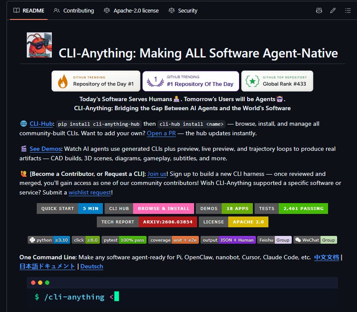Viewport: 357px width, 312px height.
Task: Open the See Demos link
Action: coord(45,149)
